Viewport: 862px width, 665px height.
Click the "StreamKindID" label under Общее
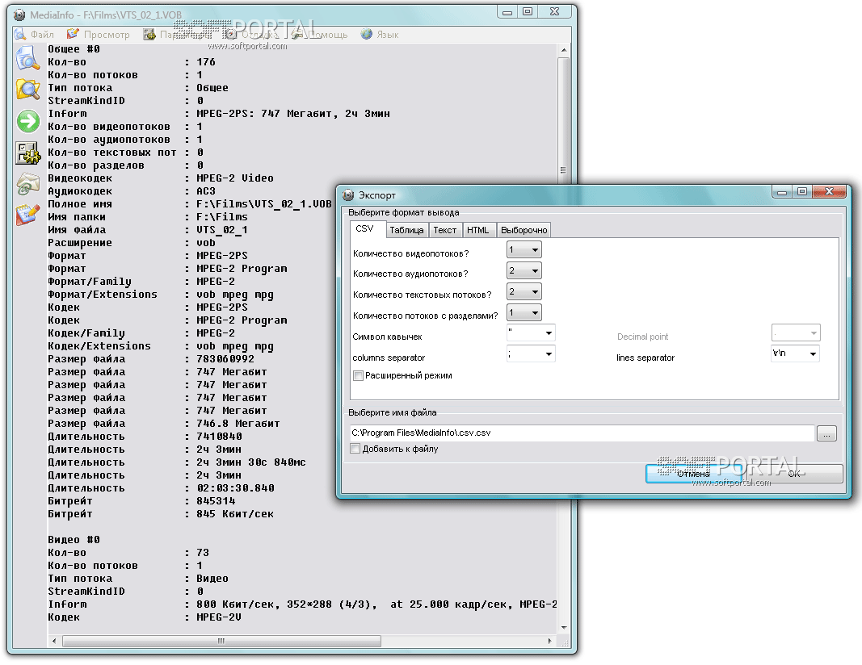point(86,101)
